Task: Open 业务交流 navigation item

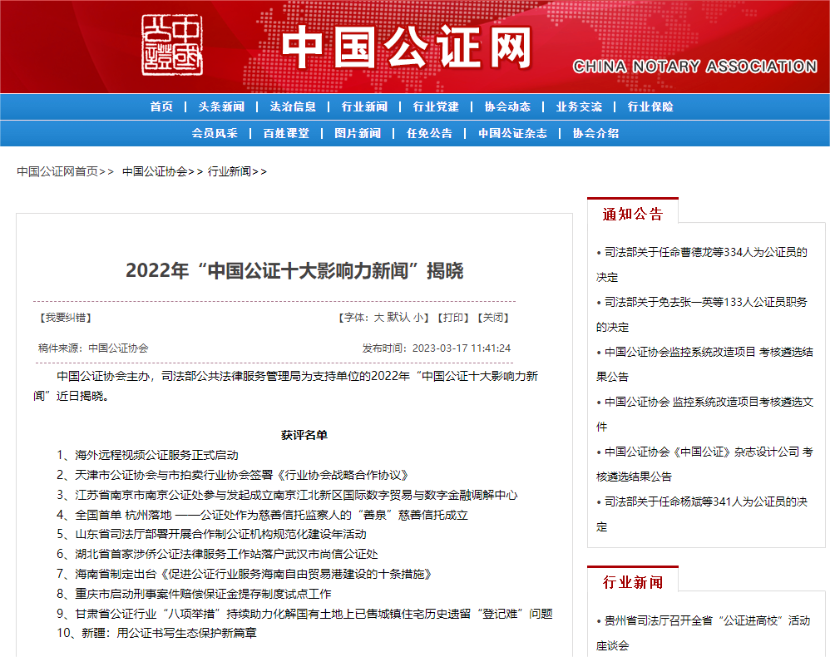Action: tap(579, 106)
